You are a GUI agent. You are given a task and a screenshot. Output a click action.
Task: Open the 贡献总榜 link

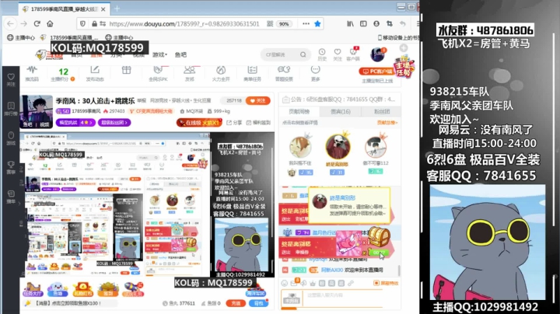click(x=387, y=123)
